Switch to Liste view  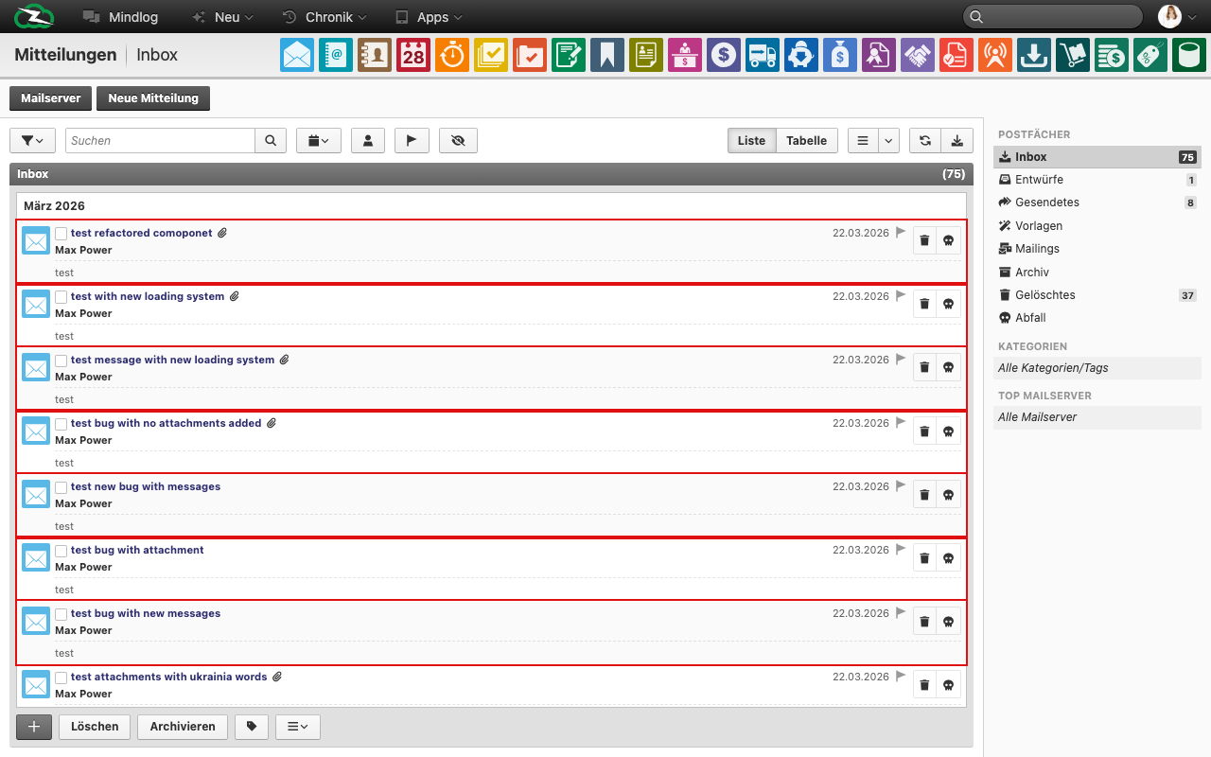pos(751,140)
